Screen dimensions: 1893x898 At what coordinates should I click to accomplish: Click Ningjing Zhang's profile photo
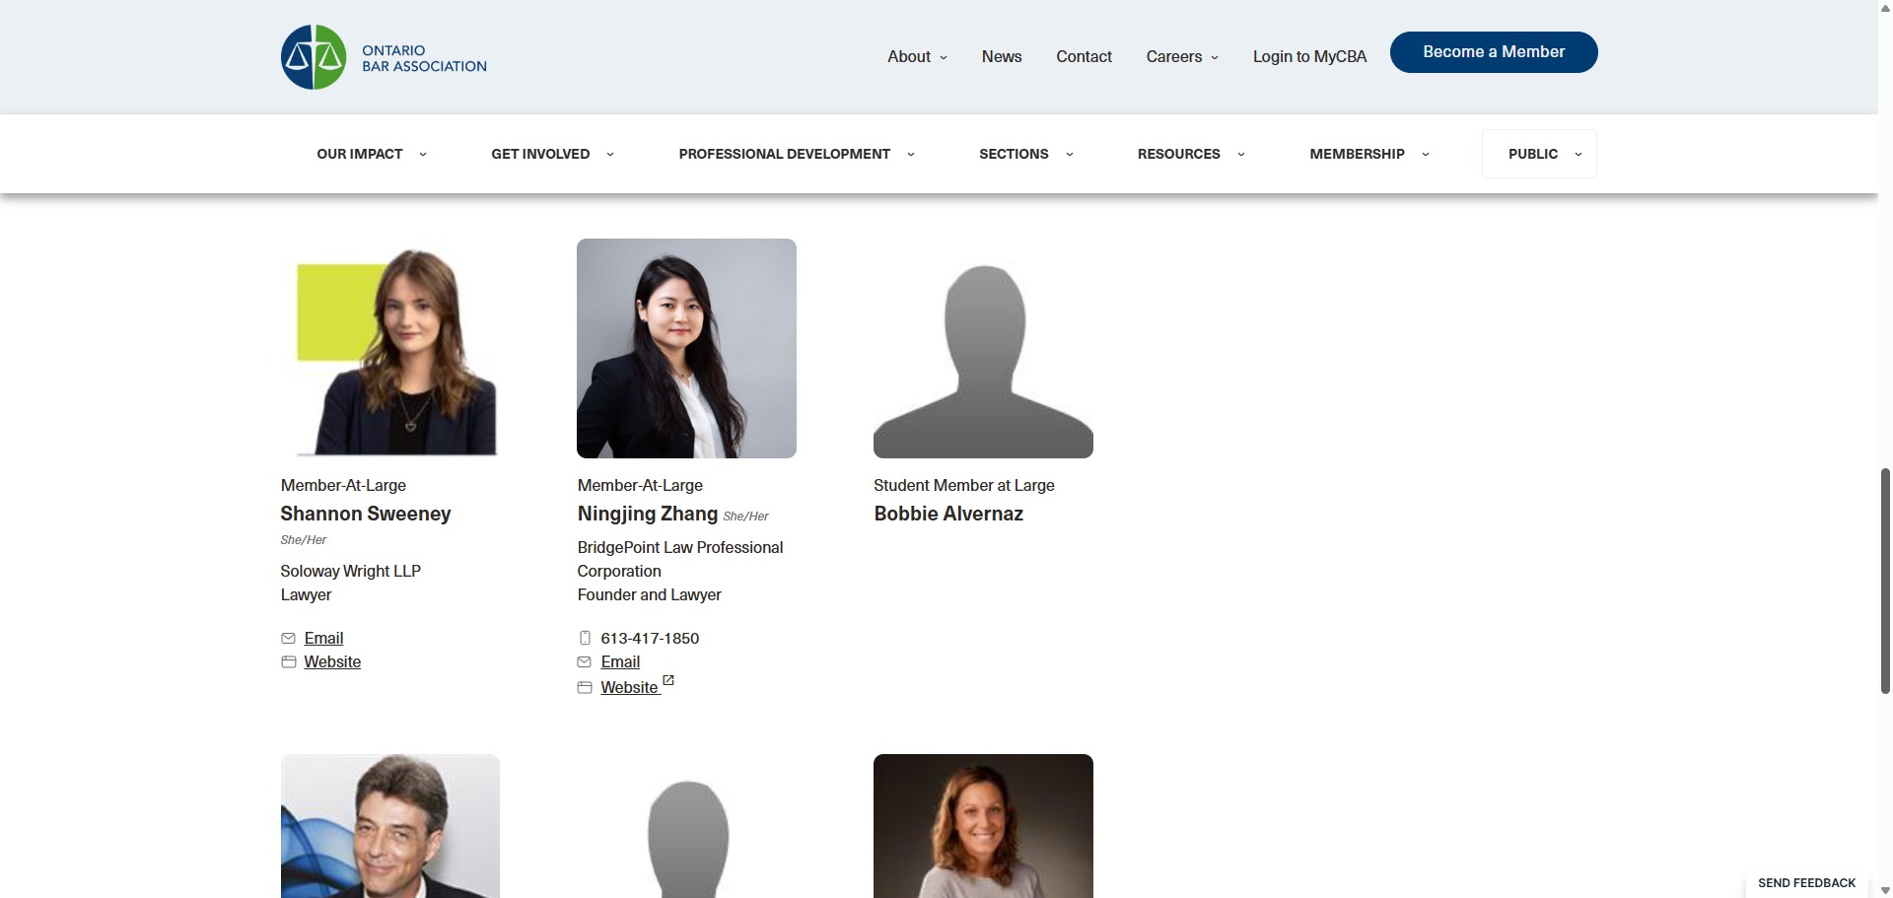tap(686, 348)
